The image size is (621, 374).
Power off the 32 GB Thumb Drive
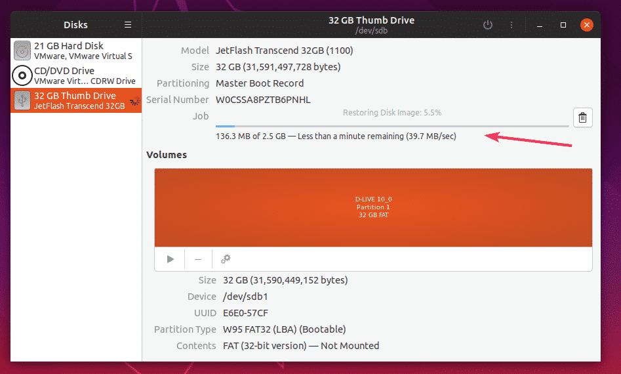487,25
